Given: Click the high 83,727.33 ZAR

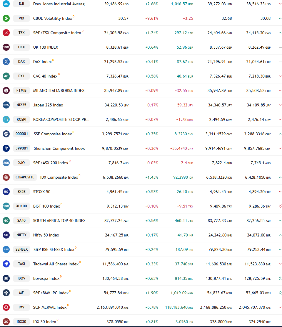Looking at the screenshot, I should [220, 221].
